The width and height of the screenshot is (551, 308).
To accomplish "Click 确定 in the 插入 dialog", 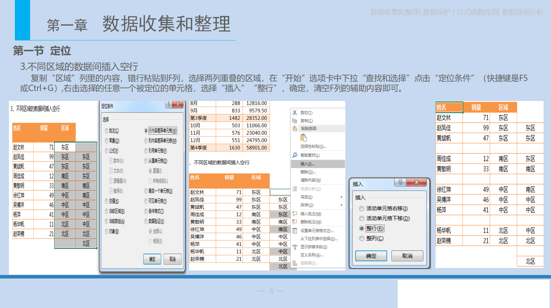I will click(x=371, y=256).
